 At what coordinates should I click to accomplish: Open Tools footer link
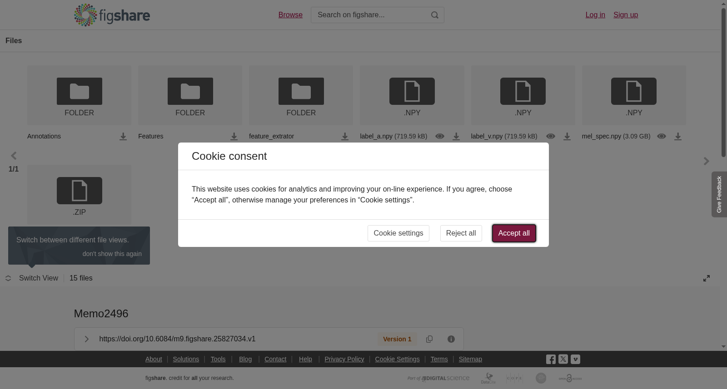[218, 359]
